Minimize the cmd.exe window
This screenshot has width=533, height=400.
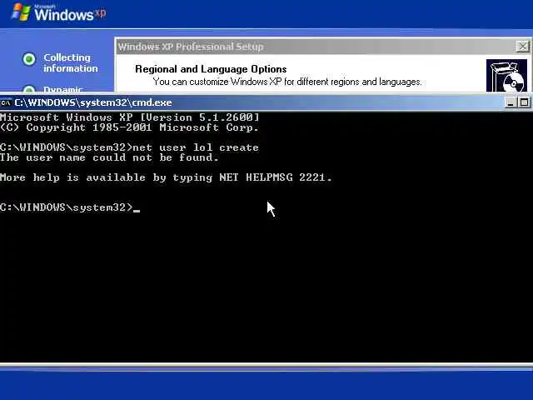pyautogui.click(x=510, y=102)
